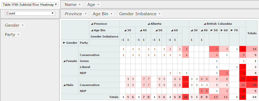Collapse the Male row group

click(x=64, y=85)
